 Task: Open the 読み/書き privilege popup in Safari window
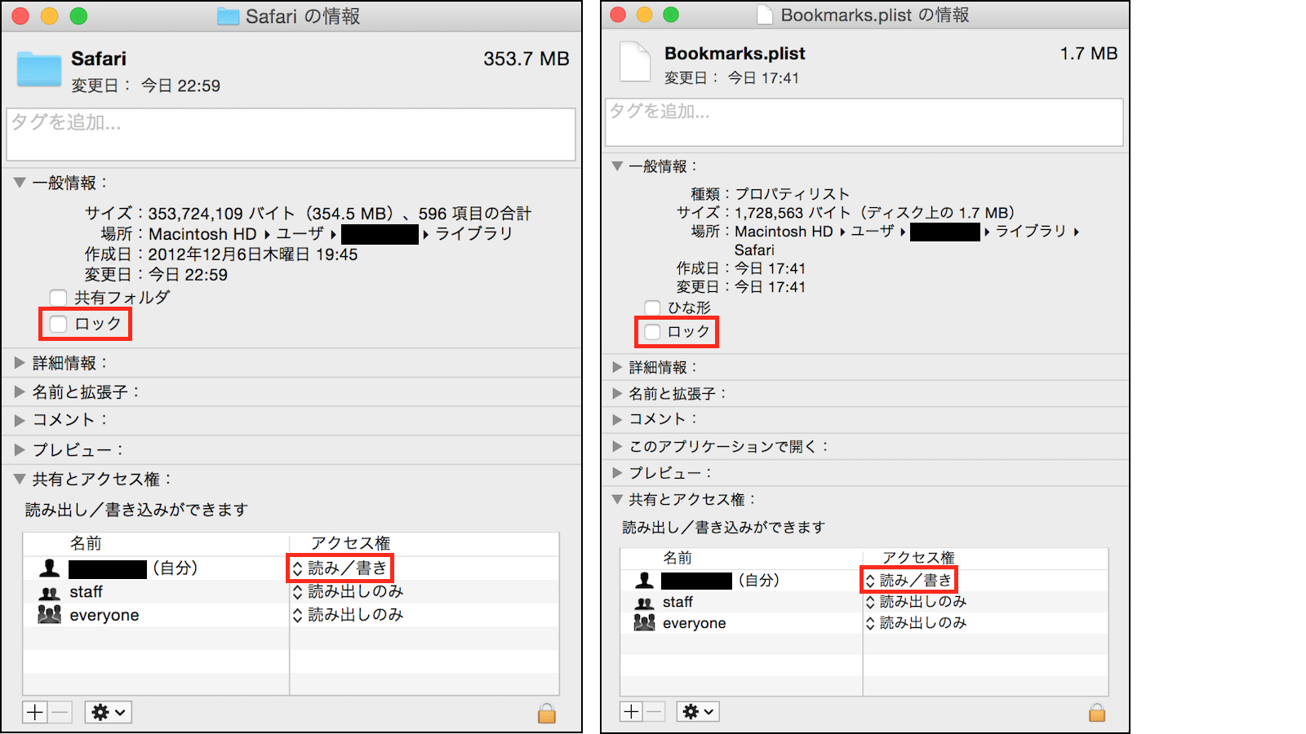click(x=340, y=568)
